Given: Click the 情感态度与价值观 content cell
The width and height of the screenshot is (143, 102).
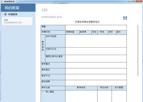Looking at the screenshot, I should pyautogui.click(x=96, y=59).
